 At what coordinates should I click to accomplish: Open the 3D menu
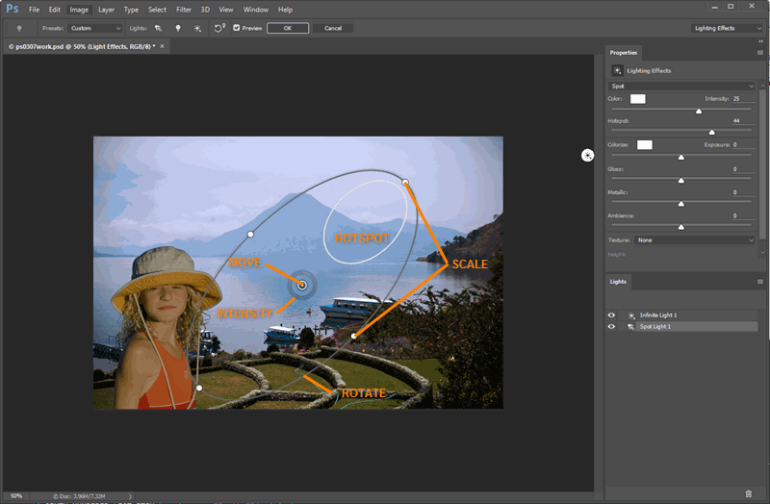click(x=205, y=10)
